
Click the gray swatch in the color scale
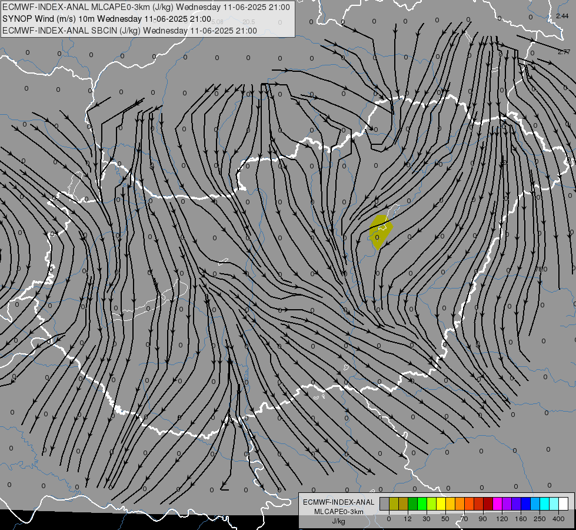point(385,503)
